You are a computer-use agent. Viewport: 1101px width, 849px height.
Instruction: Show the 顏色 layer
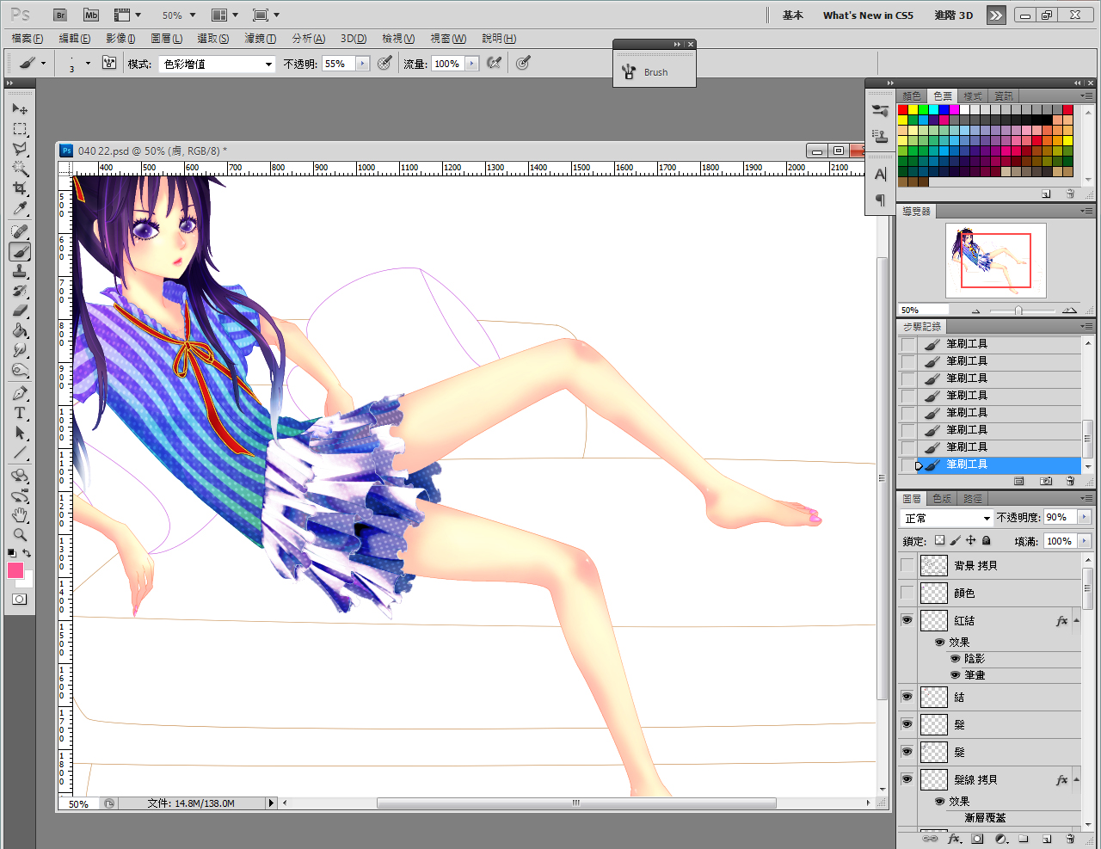click(907, 593)
